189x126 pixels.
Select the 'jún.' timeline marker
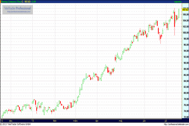(144, 121)
